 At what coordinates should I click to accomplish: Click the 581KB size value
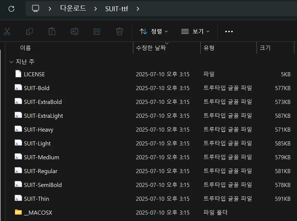click(283, 171)
